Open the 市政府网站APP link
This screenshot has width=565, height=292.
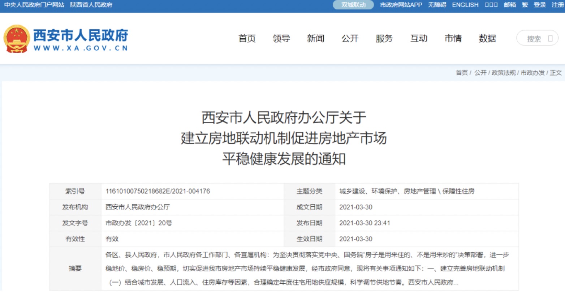[401, 5]
